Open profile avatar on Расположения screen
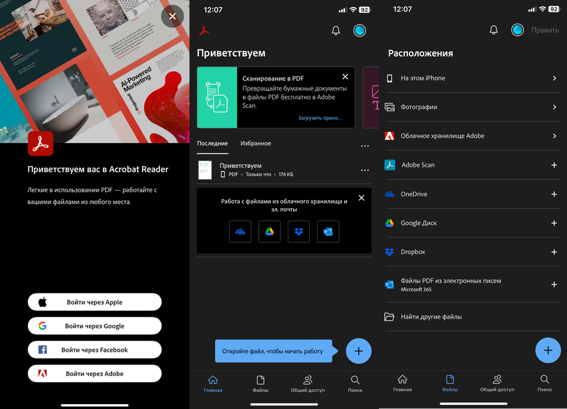The width and height of the screenshot is (567, 409). pos(518,30)
